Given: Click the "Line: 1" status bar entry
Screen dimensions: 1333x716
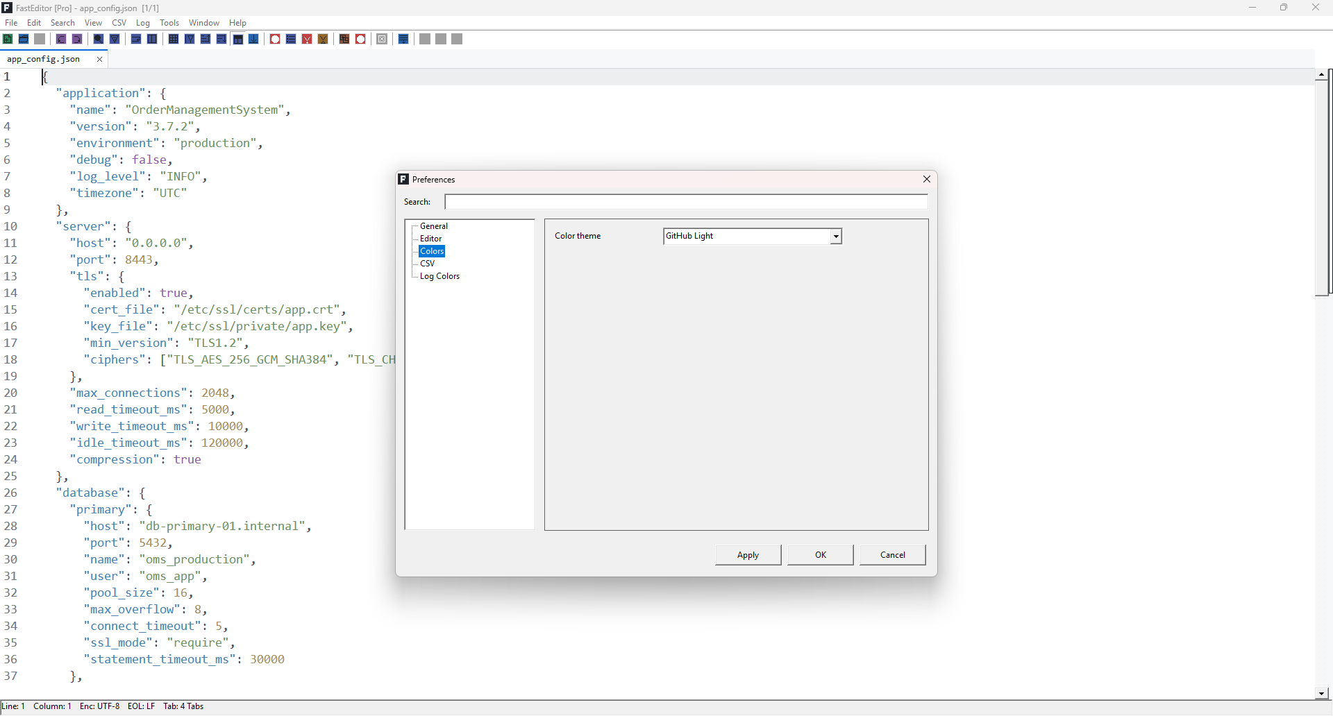Looking at the screenshot, I should coord(13,706).
